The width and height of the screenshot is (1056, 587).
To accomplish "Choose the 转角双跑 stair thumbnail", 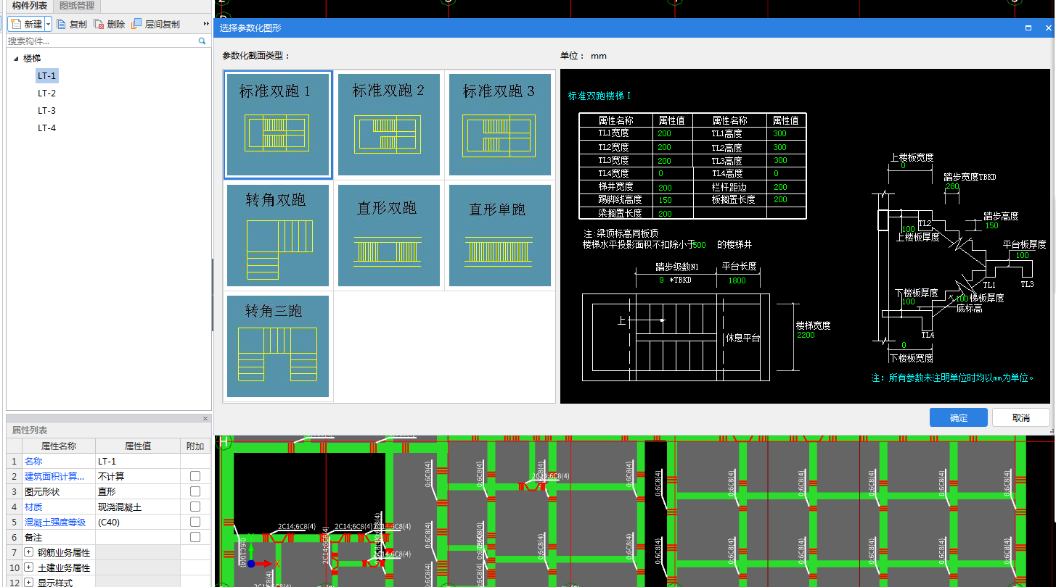I will [278, 236].
